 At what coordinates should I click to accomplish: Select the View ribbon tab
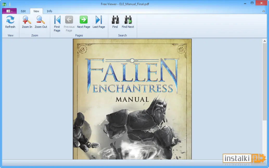[x=36, y=11]
